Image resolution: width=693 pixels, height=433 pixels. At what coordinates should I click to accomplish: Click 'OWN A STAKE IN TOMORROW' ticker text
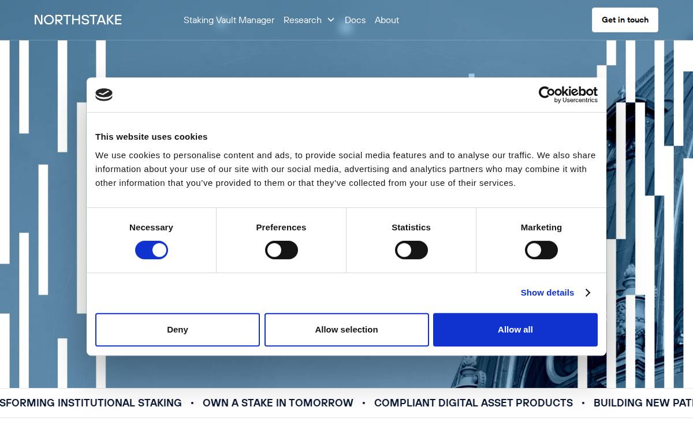278,403
